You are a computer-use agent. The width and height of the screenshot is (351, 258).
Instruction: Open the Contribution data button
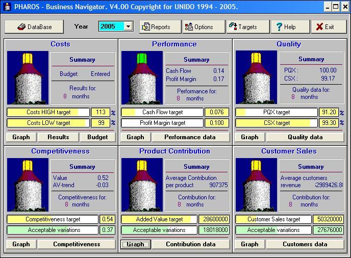tap(191, 244)
